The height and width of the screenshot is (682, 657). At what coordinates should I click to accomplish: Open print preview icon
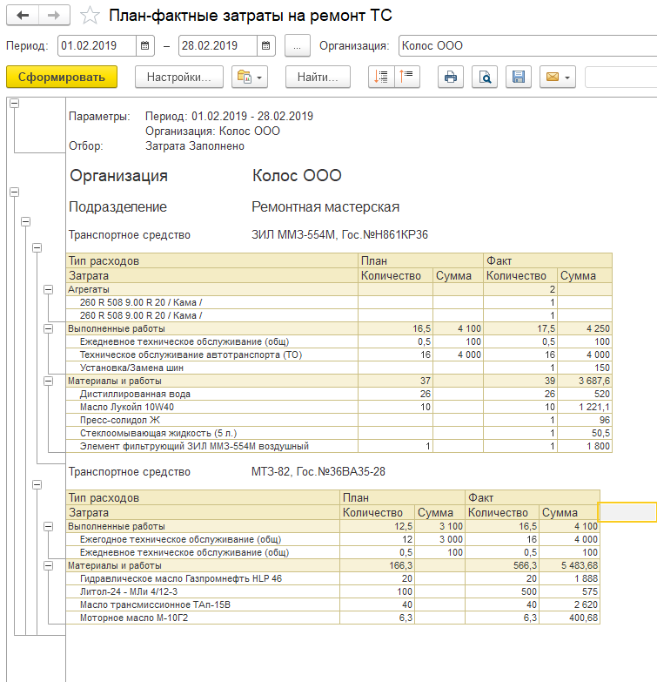coord(485,77)
